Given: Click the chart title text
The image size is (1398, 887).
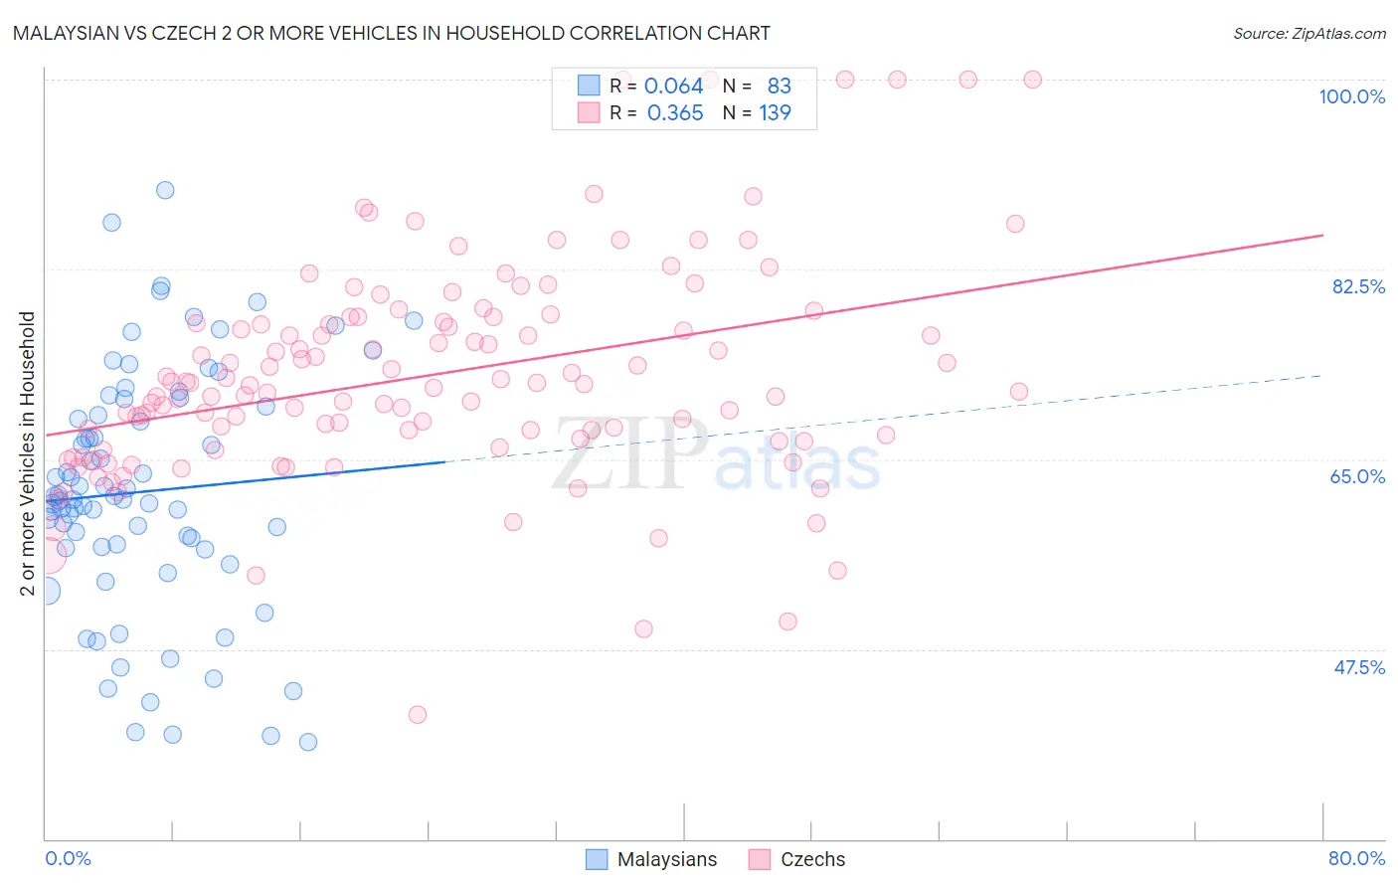Looking at the screenshot, I should (392, 33).
